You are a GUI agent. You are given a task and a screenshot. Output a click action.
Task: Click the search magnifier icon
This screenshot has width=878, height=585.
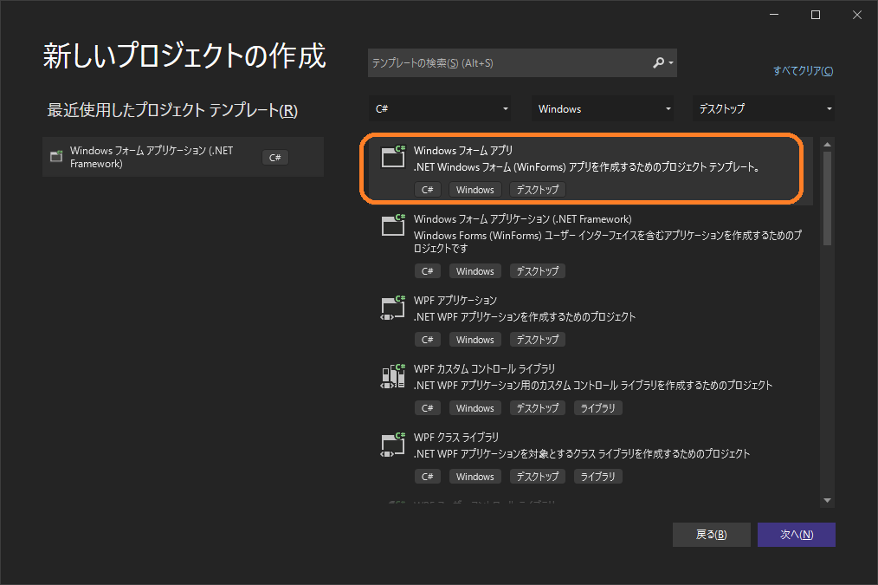coord(658,62)
